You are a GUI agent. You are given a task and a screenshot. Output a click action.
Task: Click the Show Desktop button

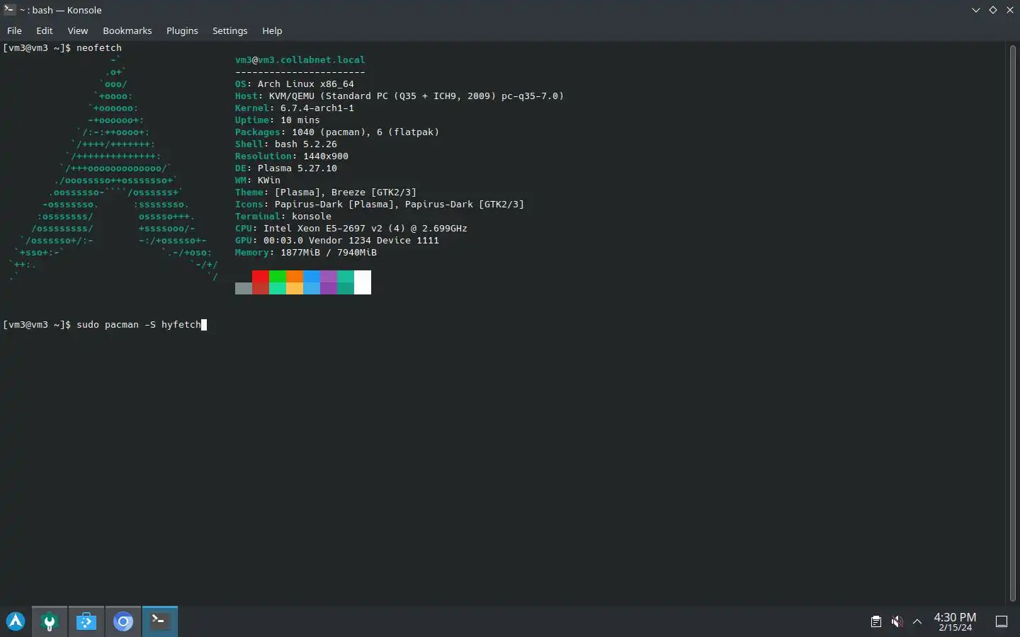pos(1002,621)
